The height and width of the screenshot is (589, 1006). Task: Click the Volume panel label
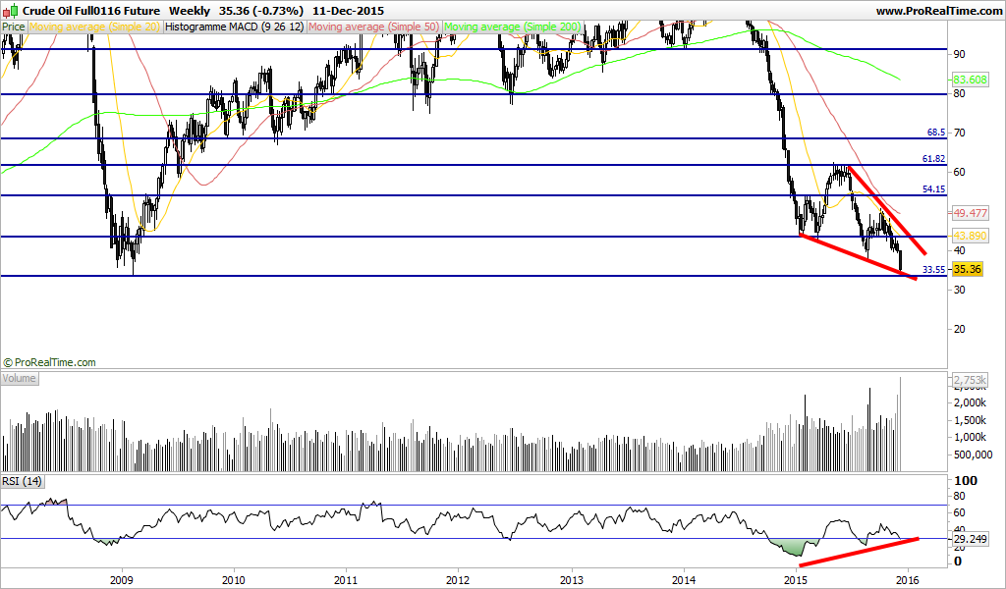tap(20, 378)
